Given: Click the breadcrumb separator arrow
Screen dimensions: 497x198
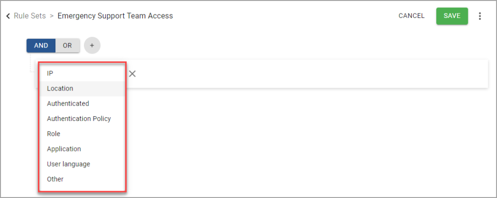Looking at the screenshot, I should click(x=51, y=16).
